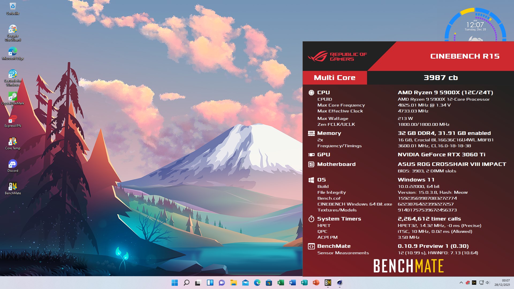
Task: Click ASUS ROG CROSSHAIR VIII IMPACT text
Action: point(452,164)
